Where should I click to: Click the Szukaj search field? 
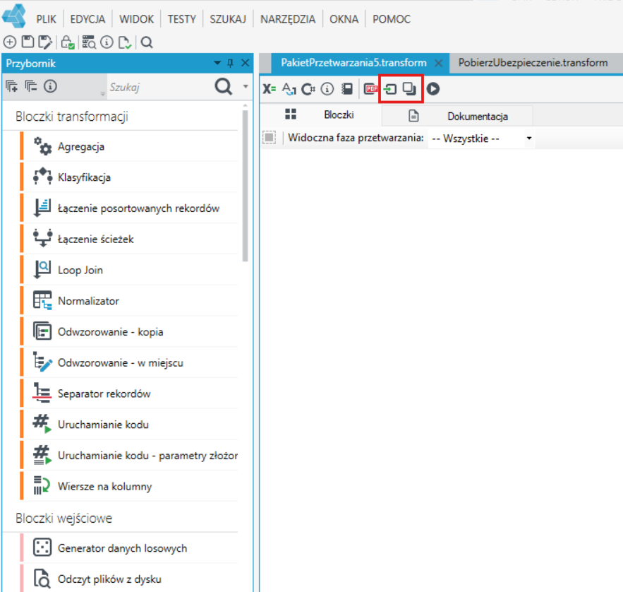point(159,87)
